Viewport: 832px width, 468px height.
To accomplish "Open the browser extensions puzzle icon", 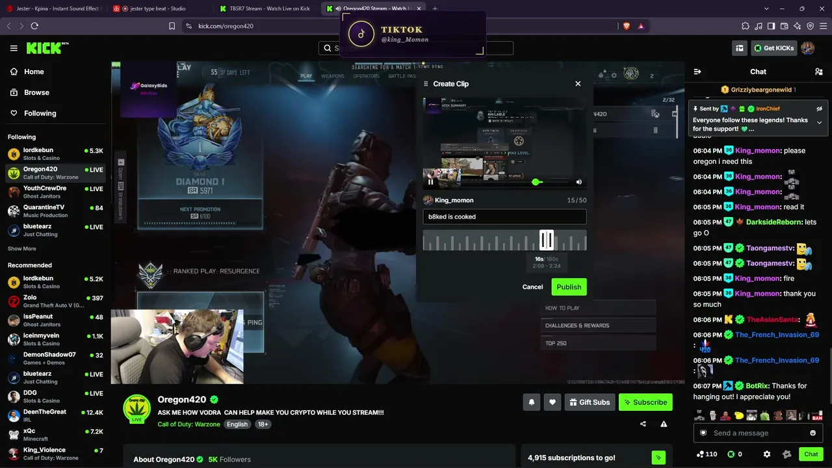I will (746, 26).
